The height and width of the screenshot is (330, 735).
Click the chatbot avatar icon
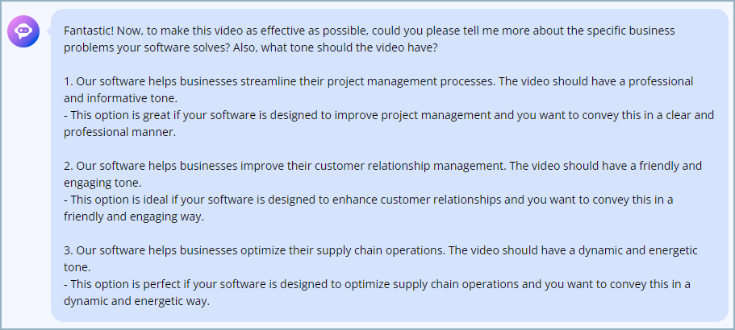click(x=23, y=31)
